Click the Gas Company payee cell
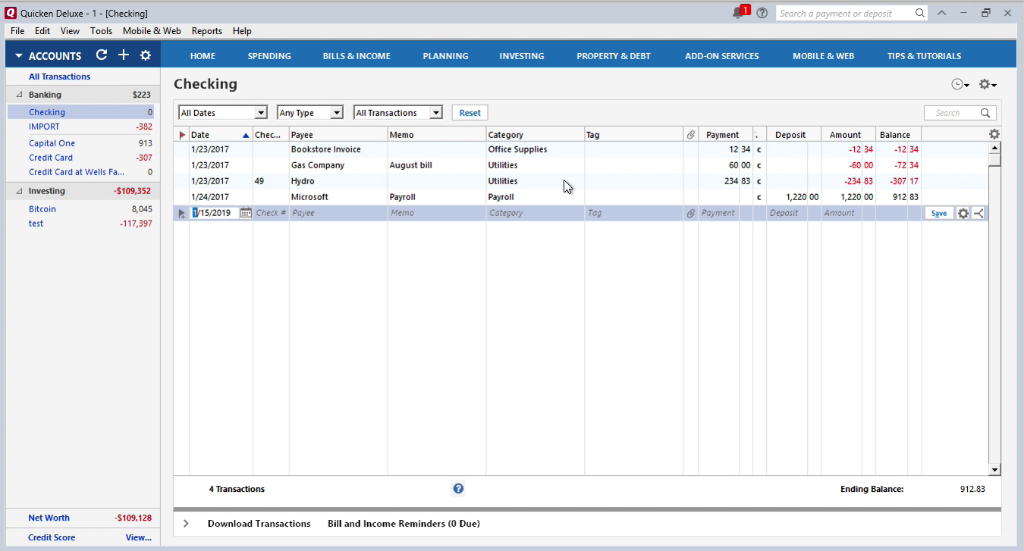 pyautogui.click(x=338, y=165)
